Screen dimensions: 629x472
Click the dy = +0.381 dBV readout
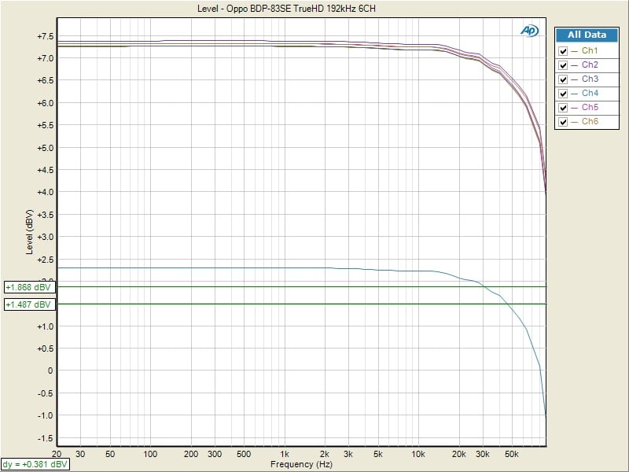click(x=35, y=465)
